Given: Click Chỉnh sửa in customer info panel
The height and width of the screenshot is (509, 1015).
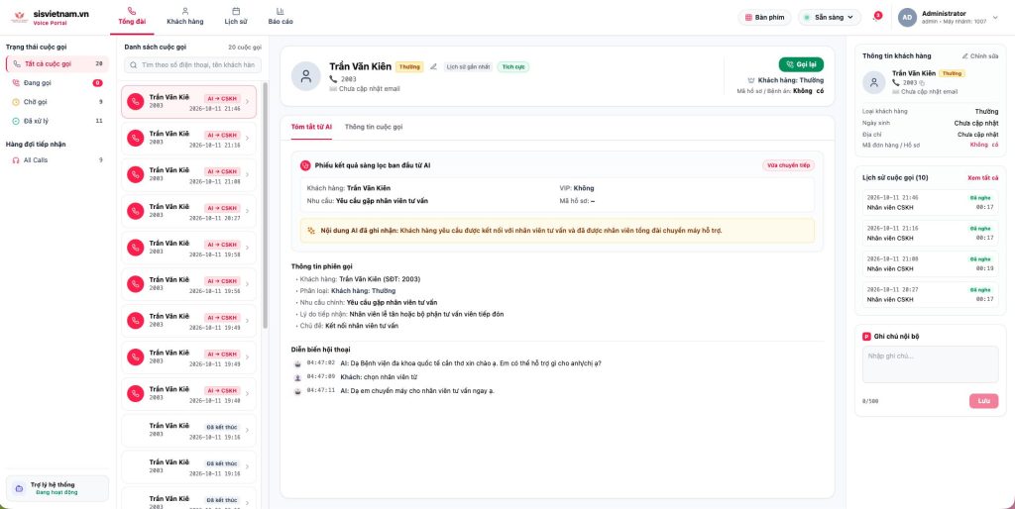Looking at the screenshot, I should [980, 56].
